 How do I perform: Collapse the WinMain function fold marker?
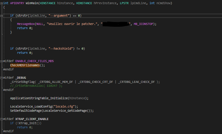point(1,3)
